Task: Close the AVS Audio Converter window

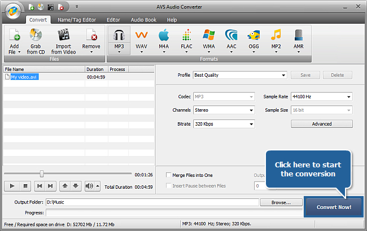Action: point(358,7)
